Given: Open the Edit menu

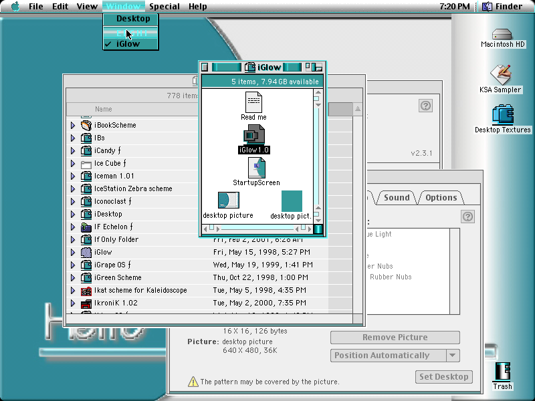Looking at the screenshot, I should tap(60, 7).
